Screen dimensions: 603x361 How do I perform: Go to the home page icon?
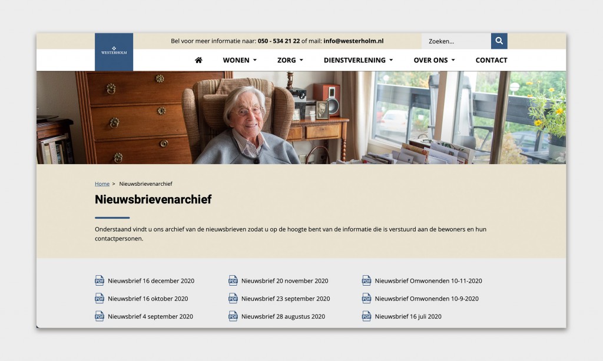click(x=198, y=60)
